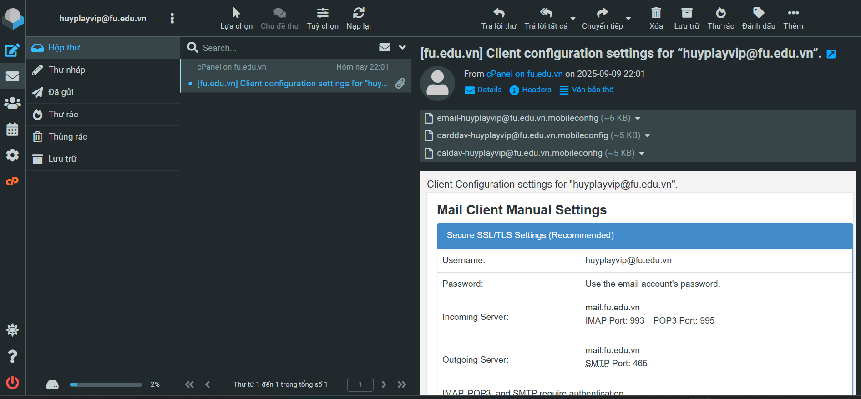The image size is (861, 399).
Task: Expand Chuyển tiếp forward options arrow
Action: point(628,19)
